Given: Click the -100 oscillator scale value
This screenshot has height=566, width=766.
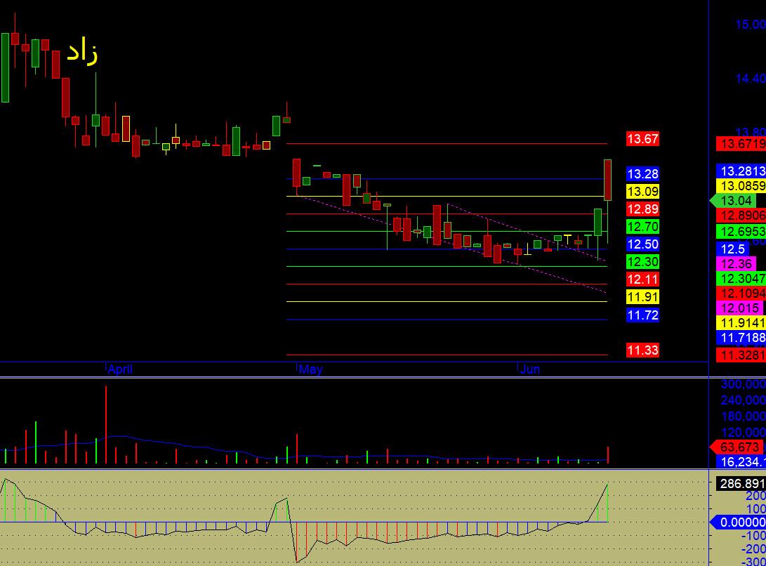Looking at the screenshot, I should 753,535.
